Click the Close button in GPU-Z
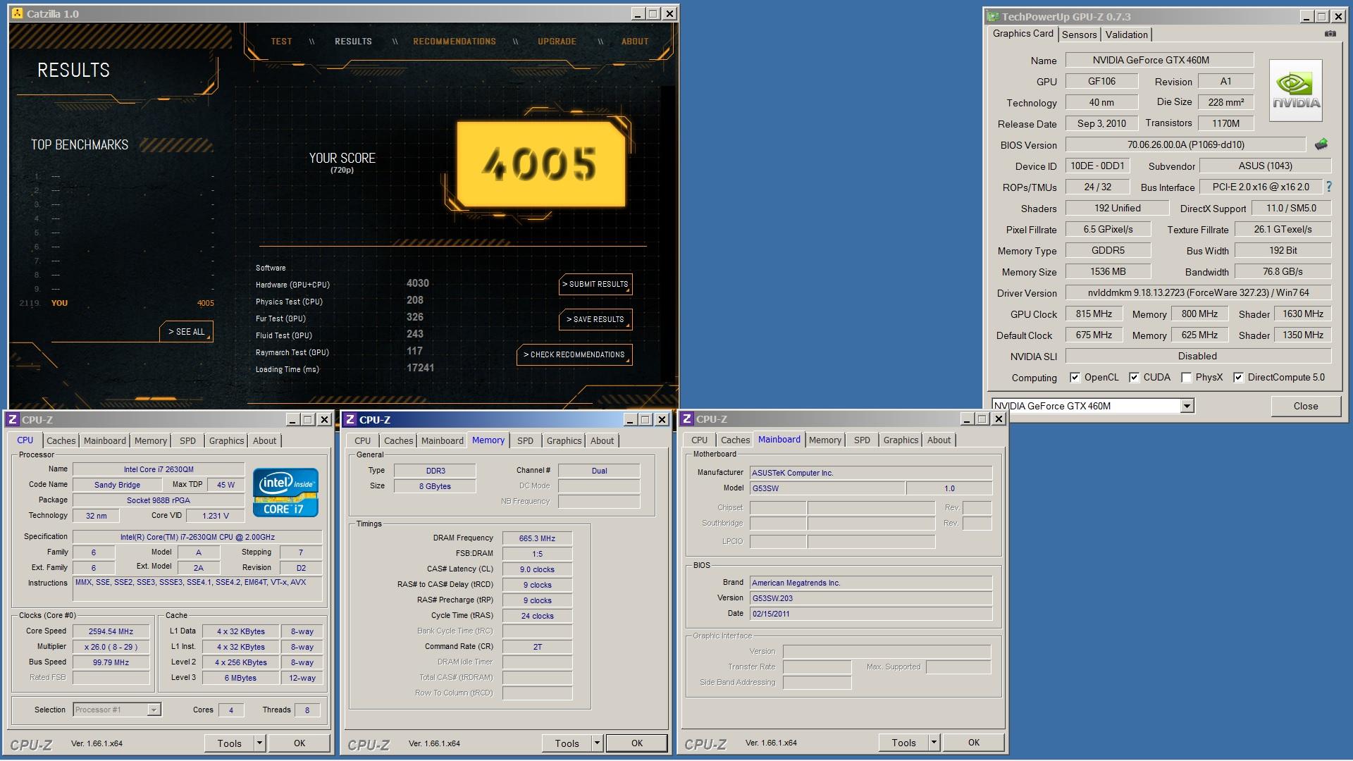Screen dimensions: 1353x761 (x=1305, y=406)
